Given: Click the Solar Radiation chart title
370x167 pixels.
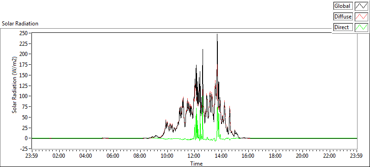Looking at the screenshot, I should (x=20, y=24).
